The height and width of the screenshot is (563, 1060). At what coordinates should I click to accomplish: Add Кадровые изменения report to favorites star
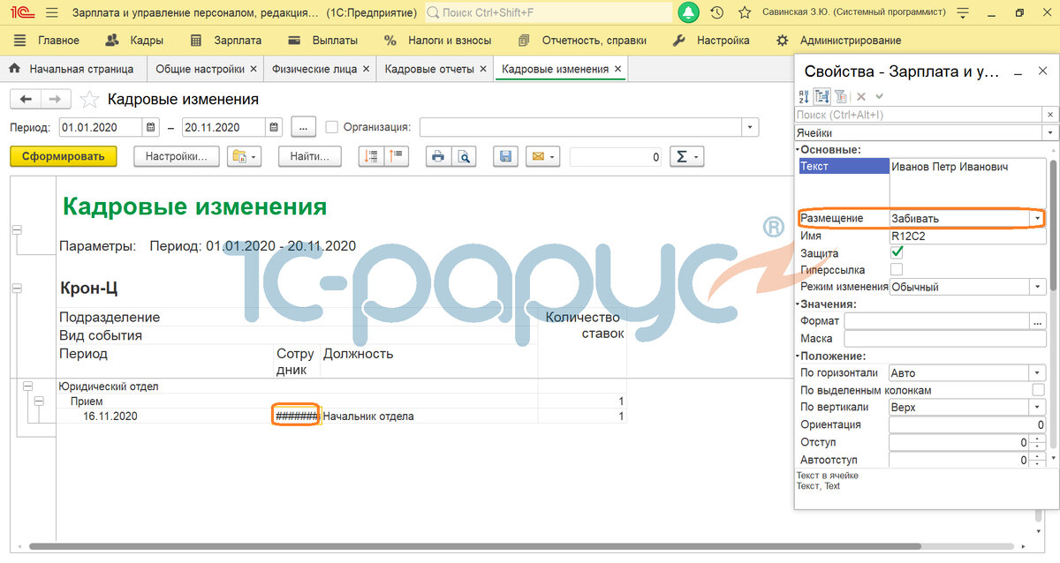tap(89, 100)
